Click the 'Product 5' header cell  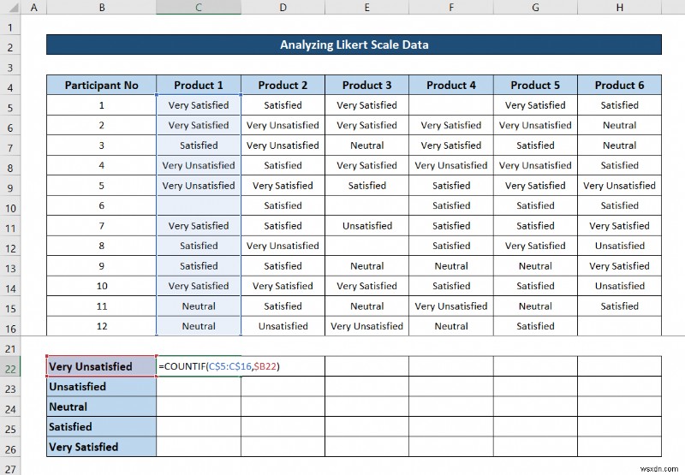point(536,85)
